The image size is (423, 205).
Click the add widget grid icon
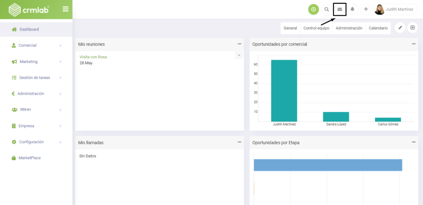tap(412, 28)
